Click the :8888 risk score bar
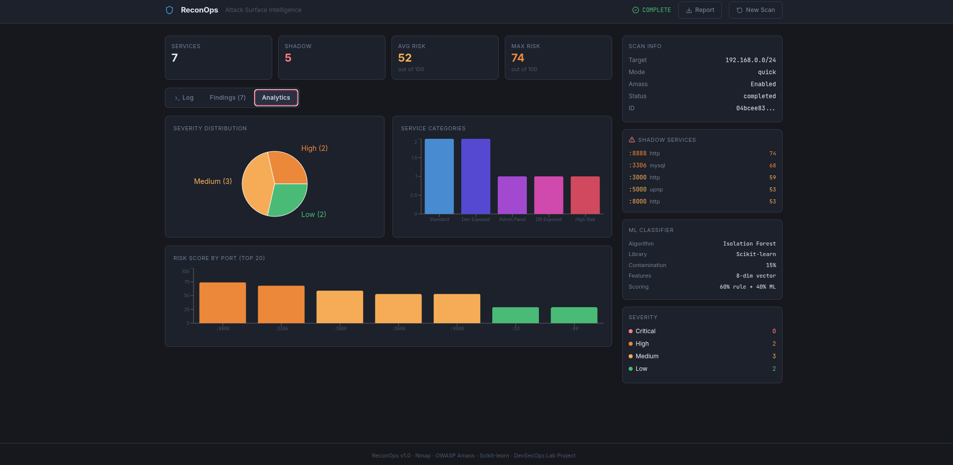The width and height of the screenshot is (953, 465). point(223,303)
